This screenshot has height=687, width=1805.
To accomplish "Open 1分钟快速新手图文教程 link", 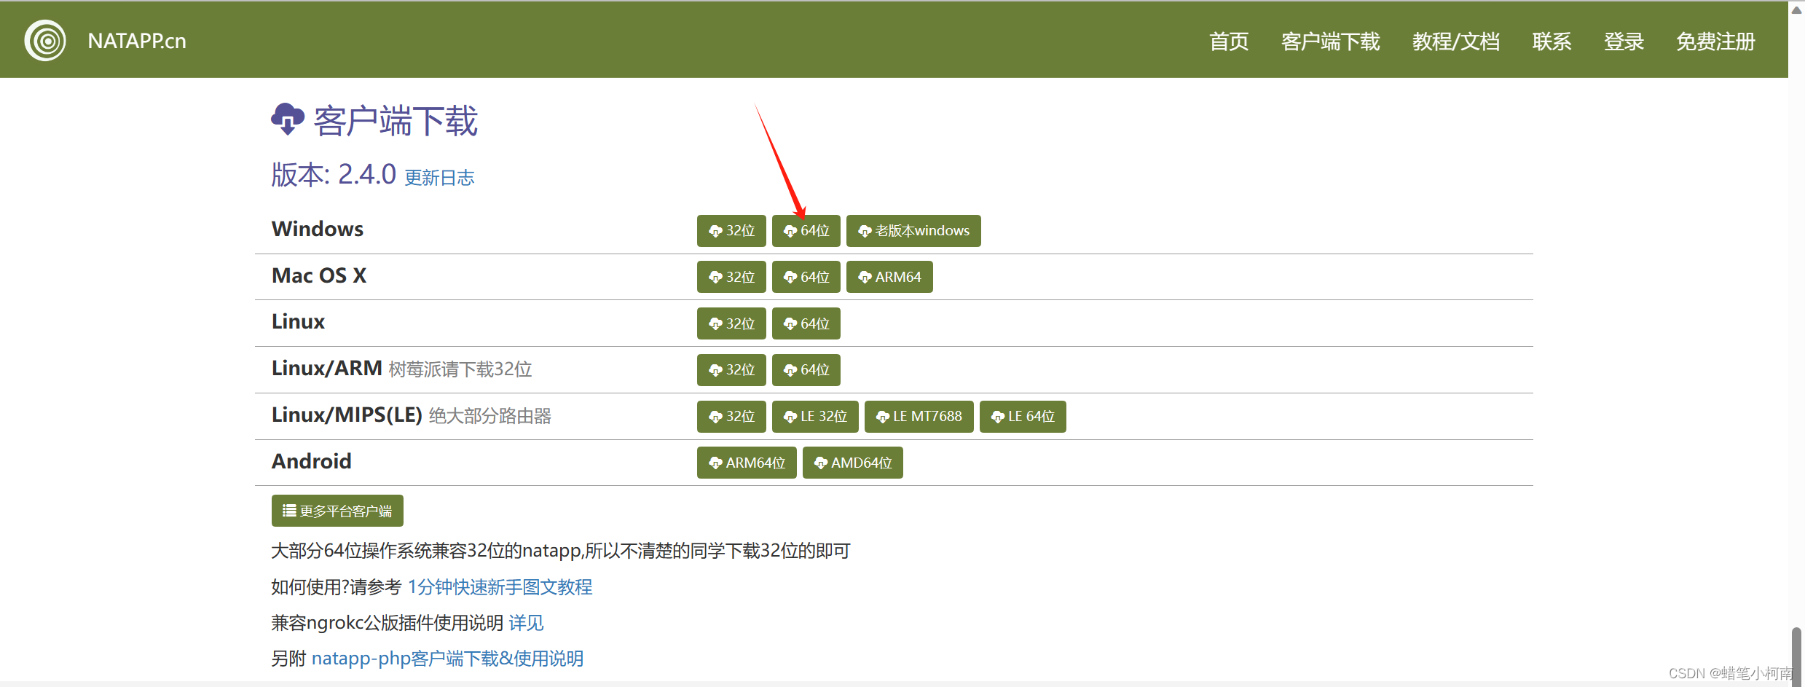I will coord(500,587).
